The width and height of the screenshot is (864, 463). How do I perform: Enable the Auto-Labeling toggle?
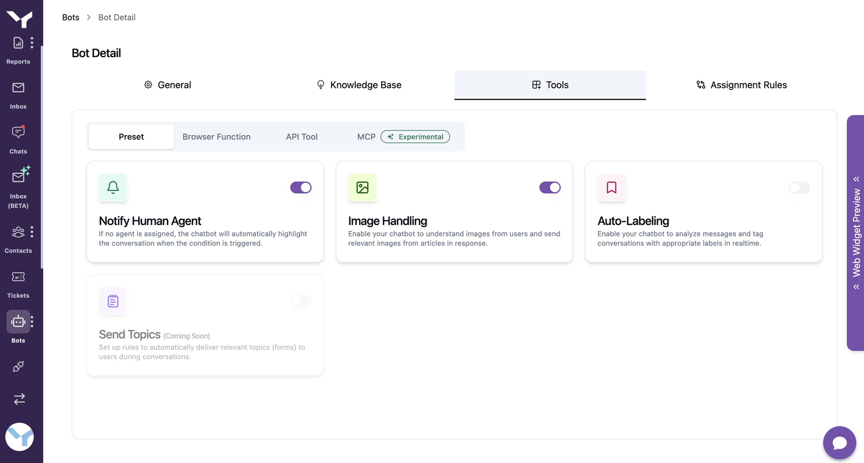coord(799,187)
